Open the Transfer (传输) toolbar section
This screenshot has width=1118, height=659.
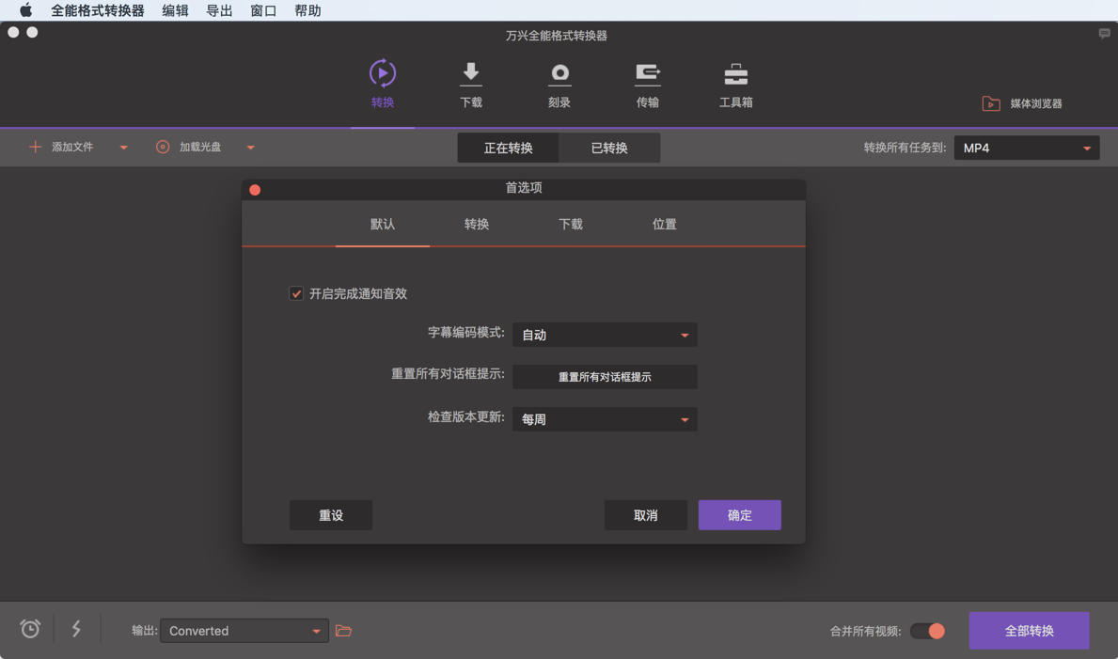(x=648, y=85)
